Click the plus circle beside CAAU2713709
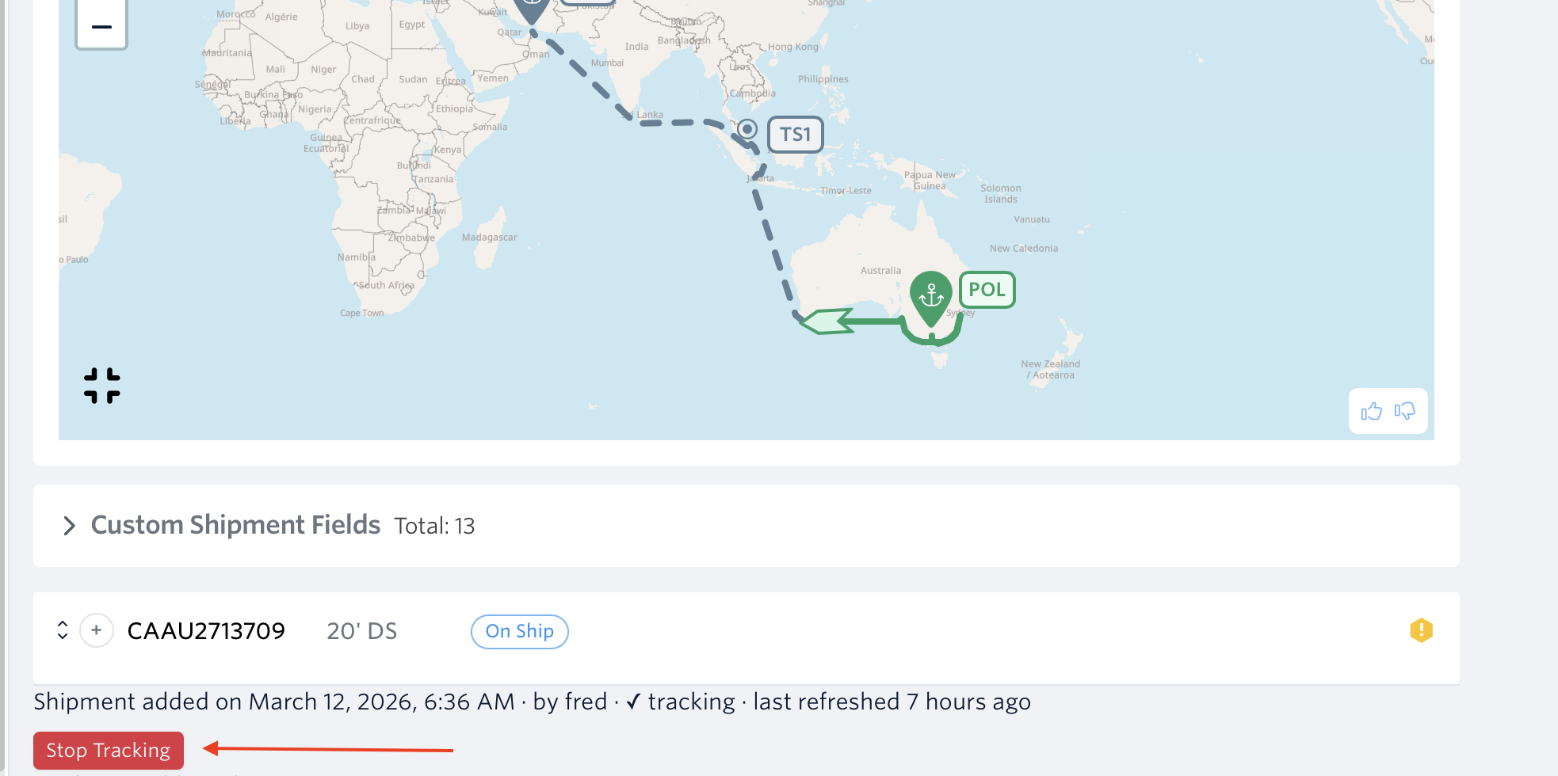Image resolution: width=1558 pixels, height=776 pixels. click(x=97, y=630)
